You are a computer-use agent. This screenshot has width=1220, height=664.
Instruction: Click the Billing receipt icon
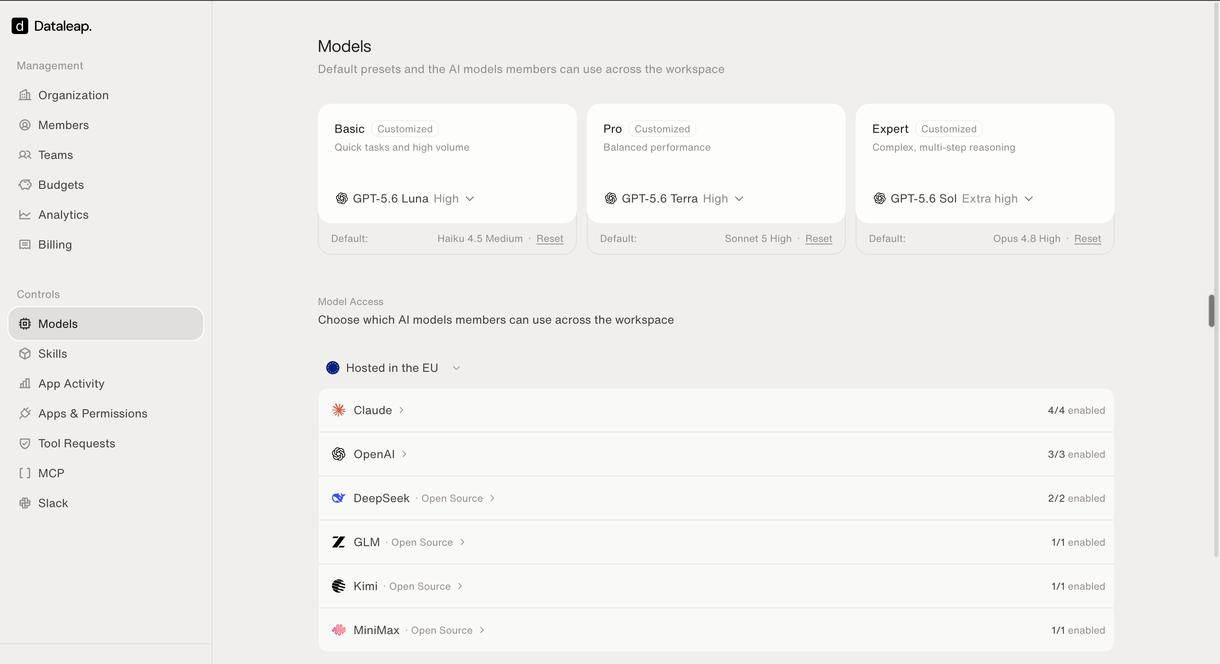pyautogui.click(x=24, y=244)
